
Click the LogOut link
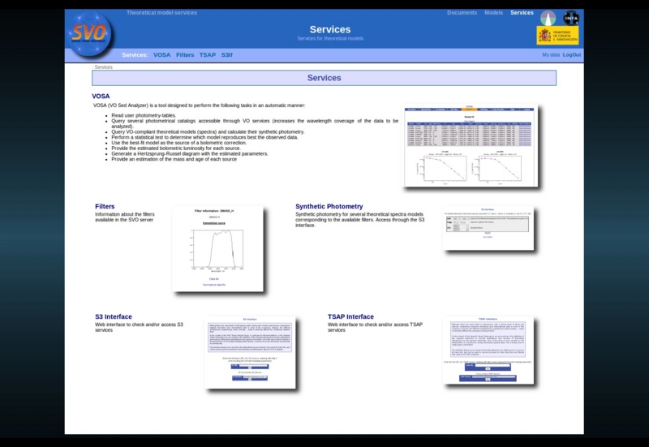point(572,55)
